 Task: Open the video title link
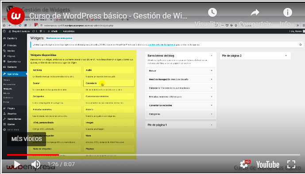pyautogui.click(x=108, y=16)
